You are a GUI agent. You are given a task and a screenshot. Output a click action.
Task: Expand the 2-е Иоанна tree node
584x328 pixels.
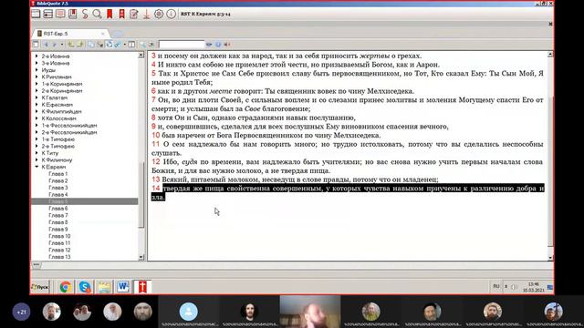coord(36,56)
